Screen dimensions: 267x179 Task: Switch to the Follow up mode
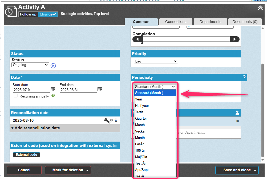pos(28,14)
